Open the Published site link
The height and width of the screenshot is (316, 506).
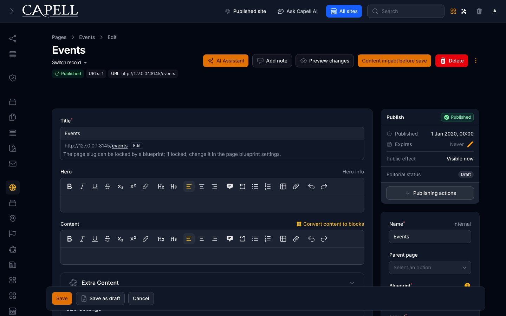(245, 11)
